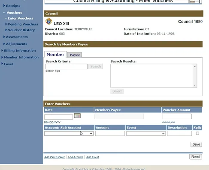Screen dimensions: 209x170
Task: Click the Council 1090 text
Action: coord(190,22)
